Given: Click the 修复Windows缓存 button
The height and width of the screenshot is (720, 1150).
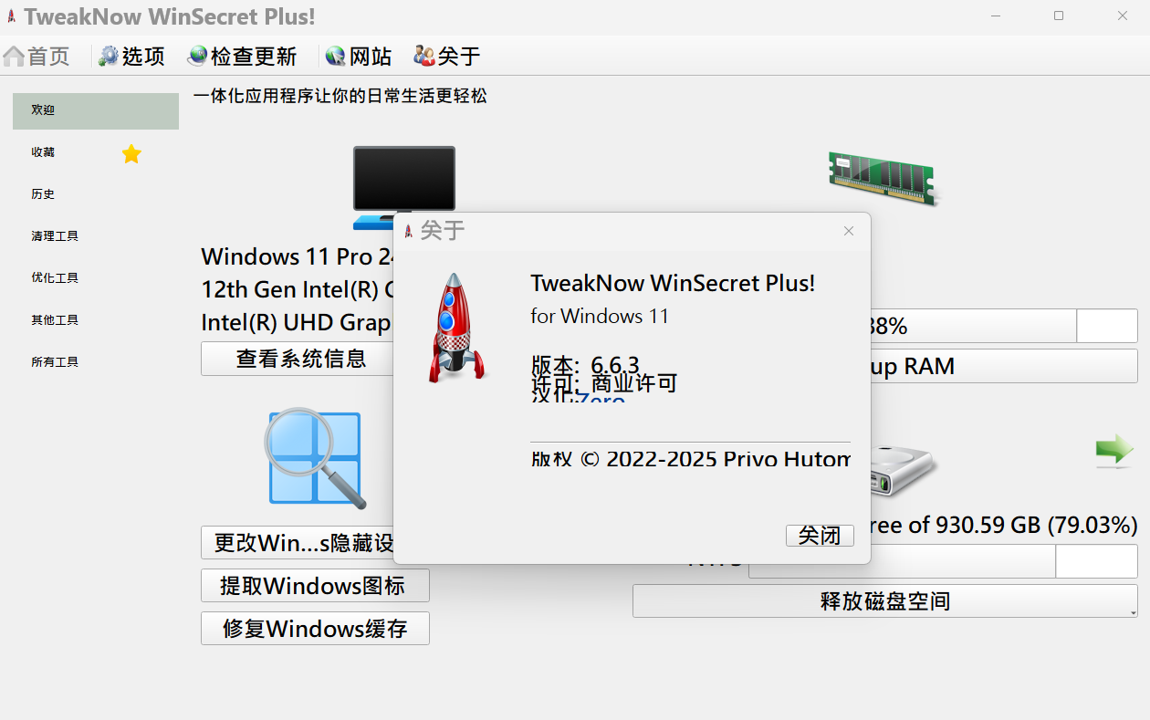Looking at the screenshot, I should pos(315,628).
